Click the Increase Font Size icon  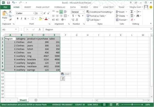(44, 13)
